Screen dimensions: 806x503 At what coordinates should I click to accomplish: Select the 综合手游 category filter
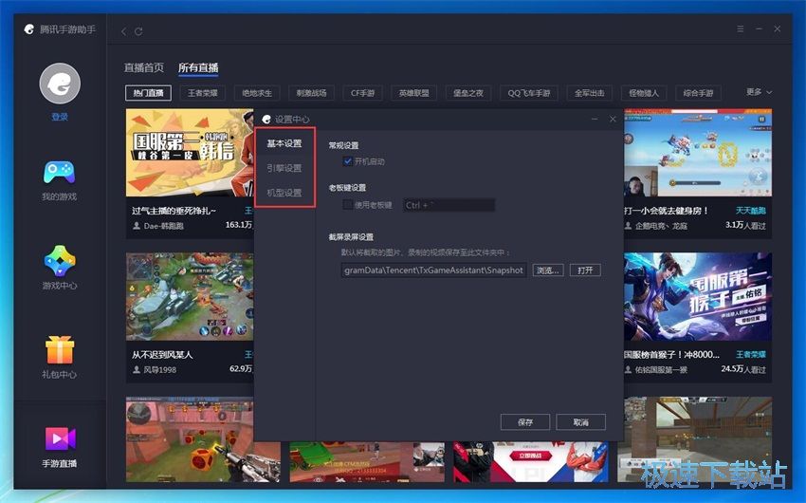pos(698,93)
